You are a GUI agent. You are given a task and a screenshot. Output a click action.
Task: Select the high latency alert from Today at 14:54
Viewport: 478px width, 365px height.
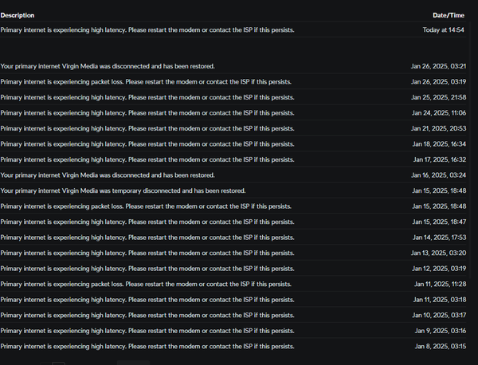point(233,29)
